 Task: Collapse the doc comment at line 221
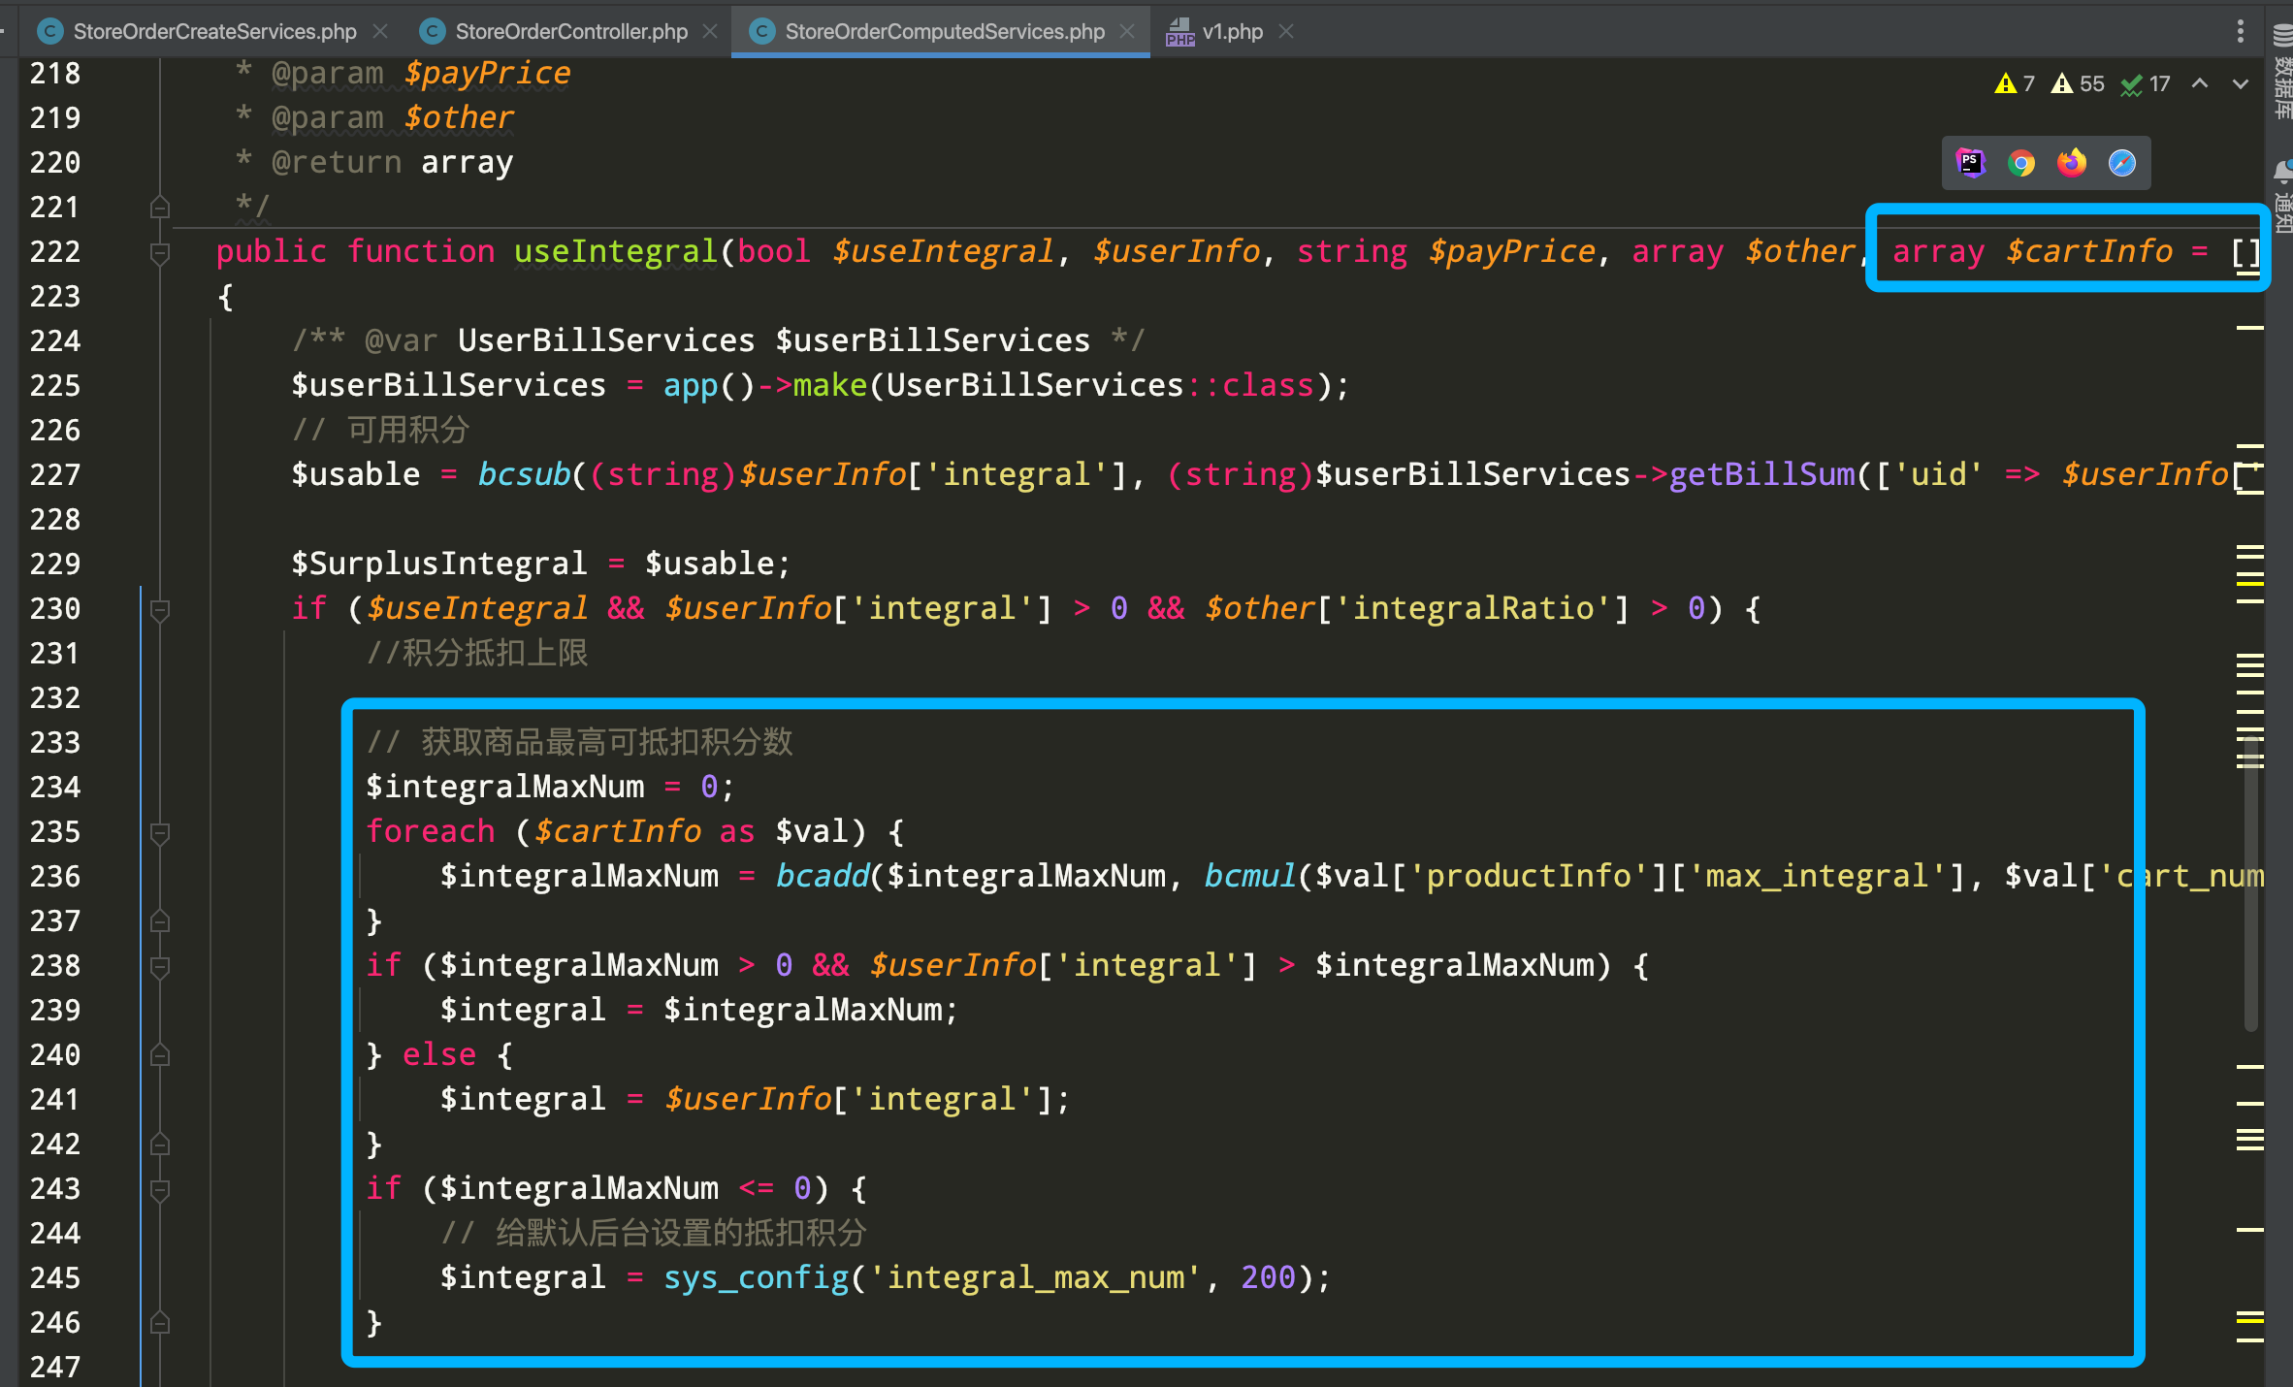(160, 208)
